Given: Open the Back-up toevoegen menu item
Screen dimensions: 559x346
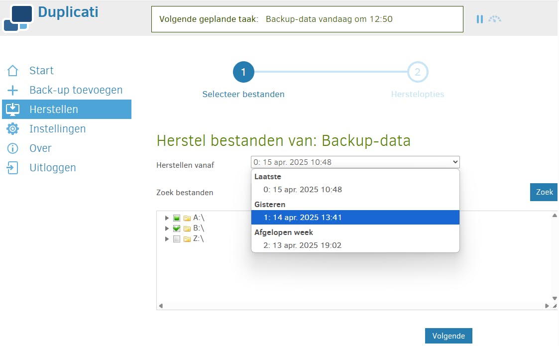Looking at the screenshot, I should pyautogui.click(x=76, y=90).
